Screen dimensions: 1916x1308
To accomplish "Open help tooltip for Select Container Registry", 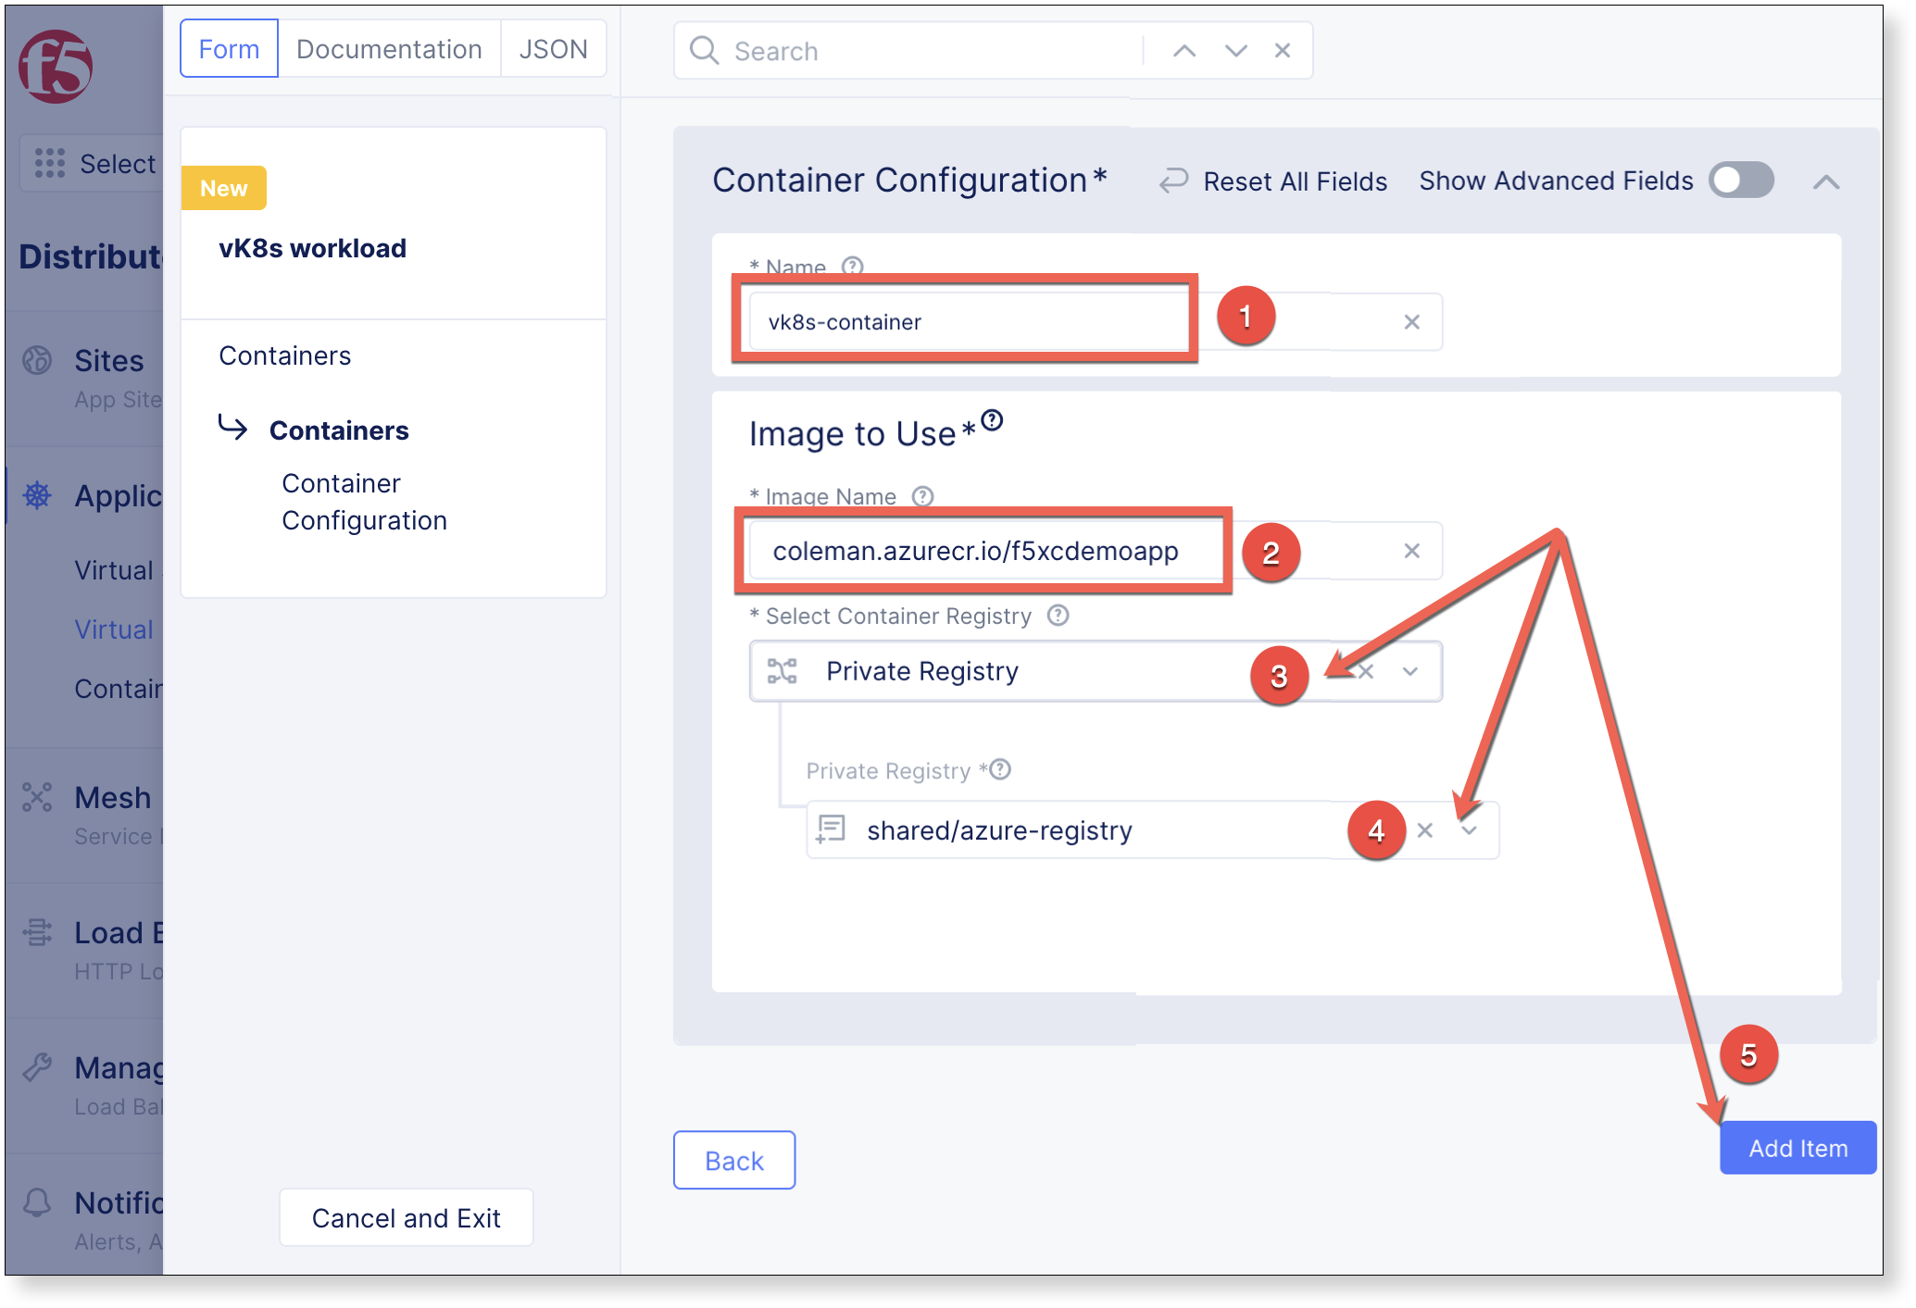I will tap(1058, 616).
